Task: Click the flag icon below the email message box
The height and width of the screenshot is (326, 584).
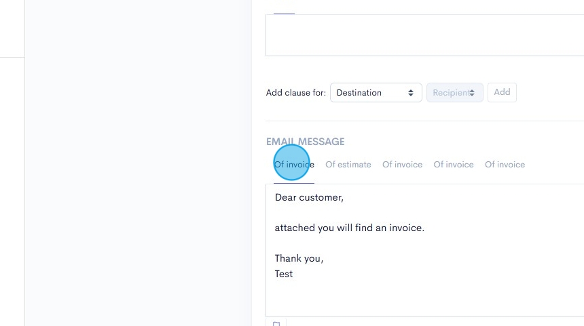Action: (276, 323)
